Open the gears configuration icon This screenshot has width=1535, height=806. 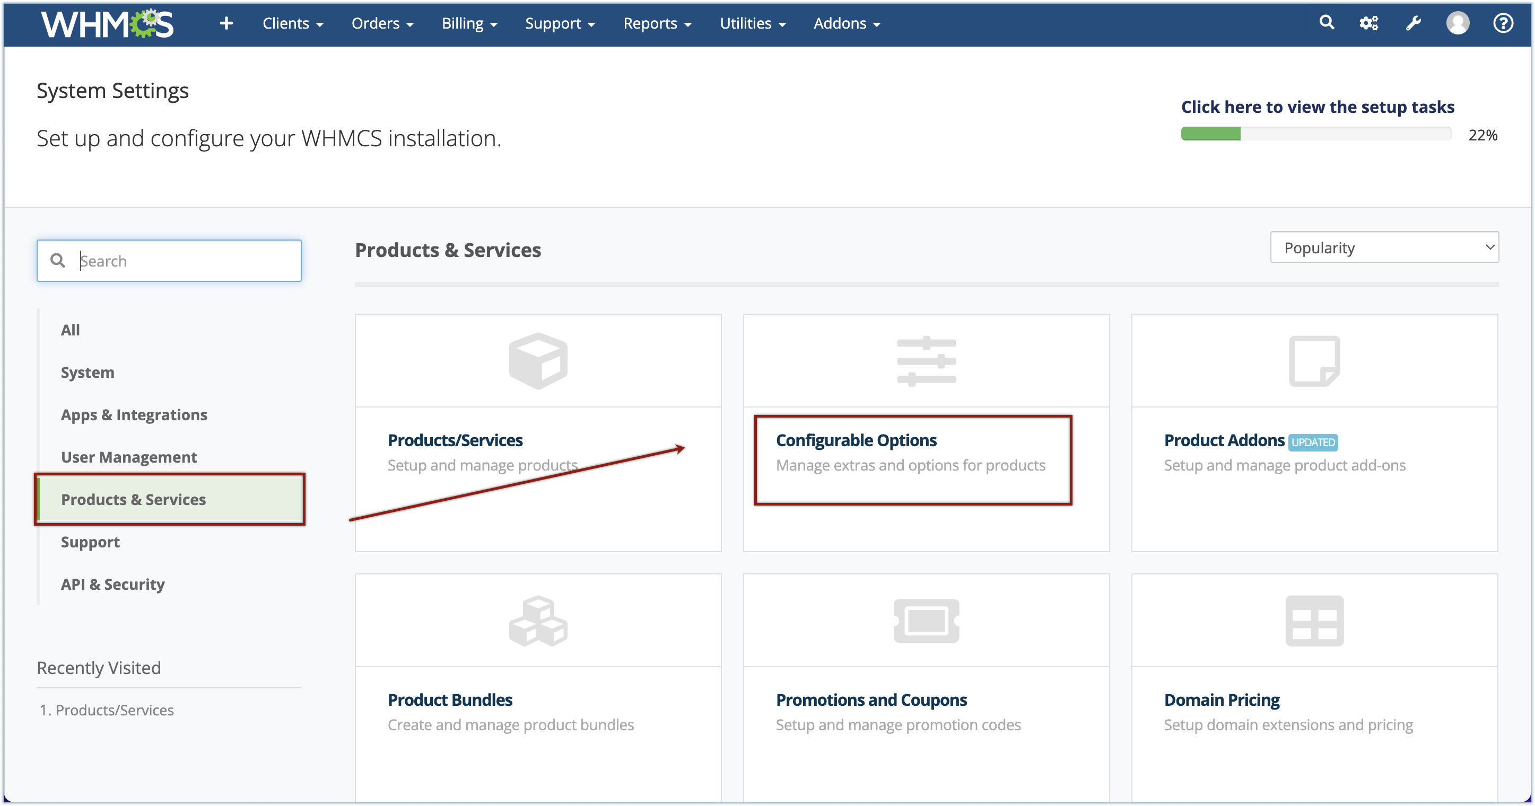coord(1369,23)
